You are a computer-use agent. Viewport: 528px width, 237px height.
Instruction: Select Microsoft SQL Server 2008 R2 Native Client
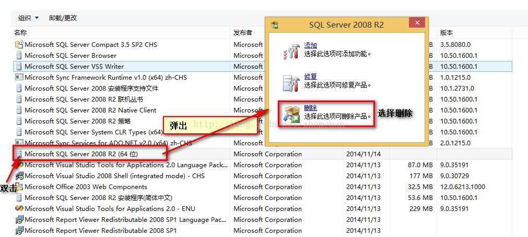coord(90,110)
